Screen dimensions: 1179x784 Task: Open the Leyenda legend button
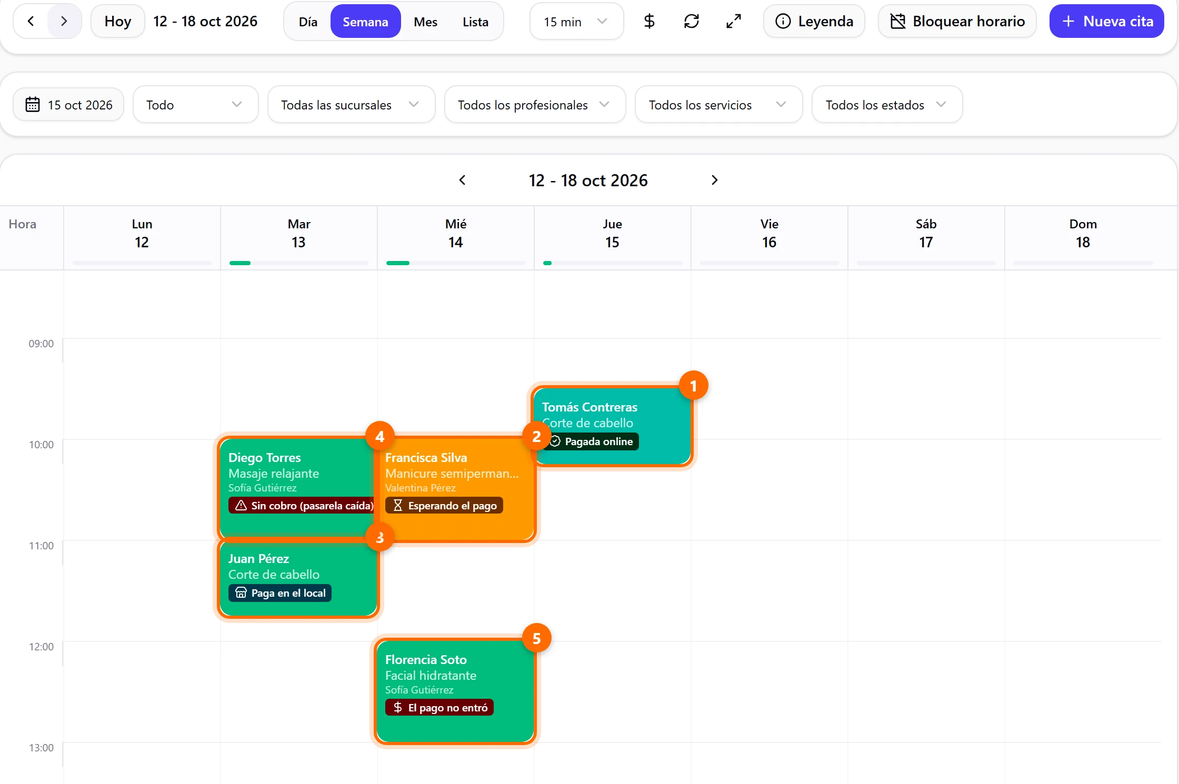(814, 21)
